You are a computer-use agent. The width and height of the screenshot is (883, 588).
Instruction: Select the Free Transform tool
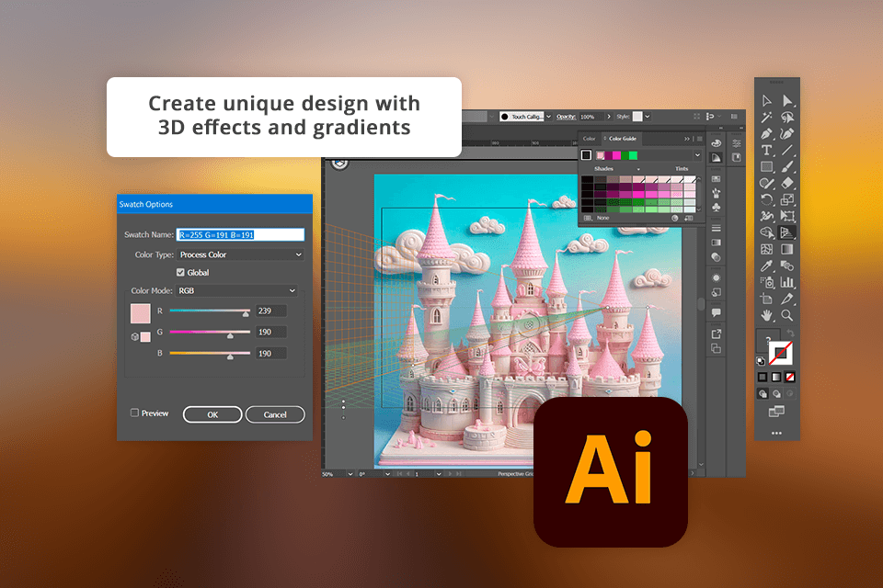tap(787, 216)
